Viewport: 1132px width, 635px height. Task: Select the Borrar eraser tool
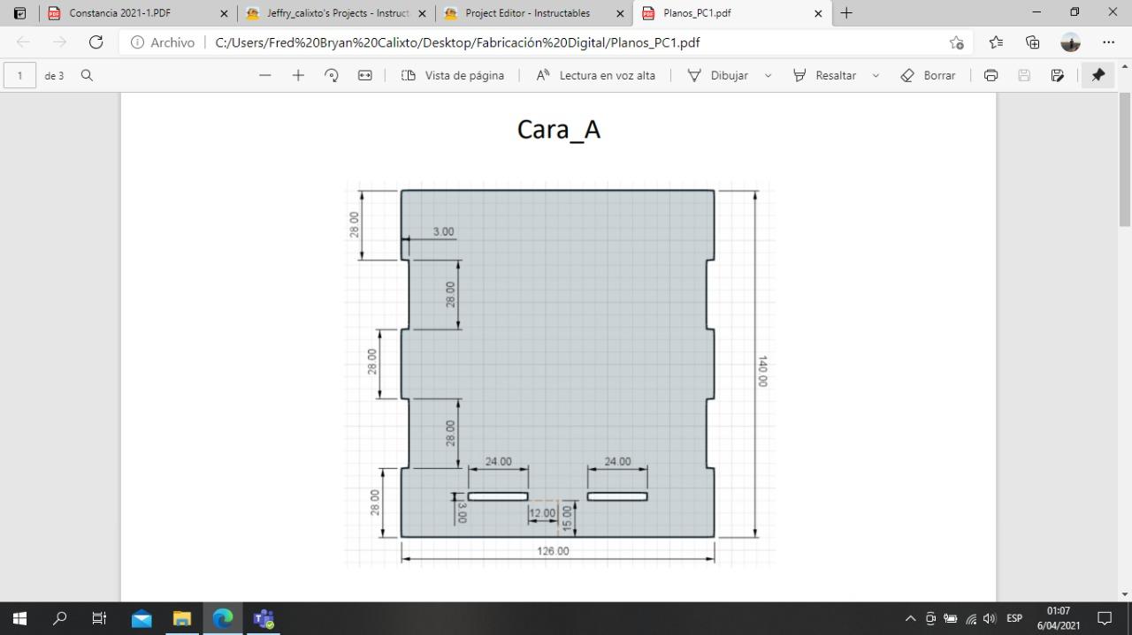click(x=928, y=76)
